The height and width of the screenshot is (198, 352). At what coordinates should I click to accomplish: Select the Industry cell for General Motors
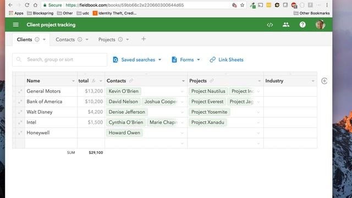[x=290, y=91]
